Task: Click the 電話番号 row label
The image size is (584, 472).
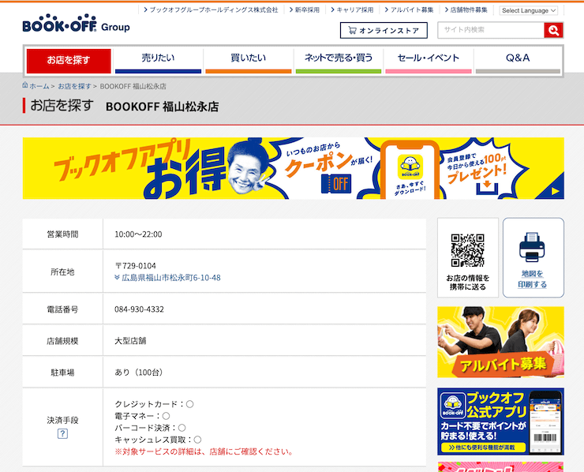Action: 62,309
